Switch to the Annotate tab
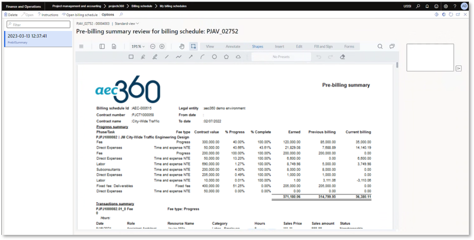 pos(233,47)
